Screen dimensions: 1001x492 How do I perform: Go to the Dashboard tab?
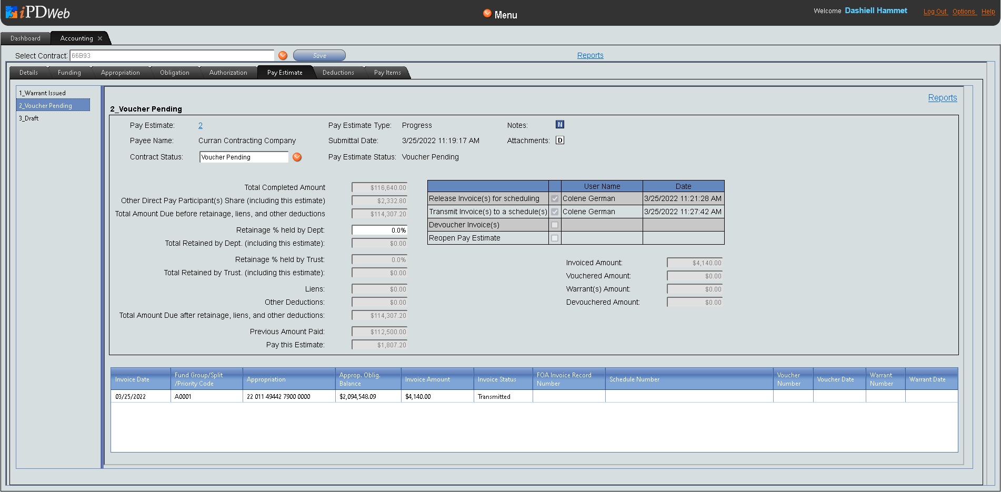tap(25, 38)
